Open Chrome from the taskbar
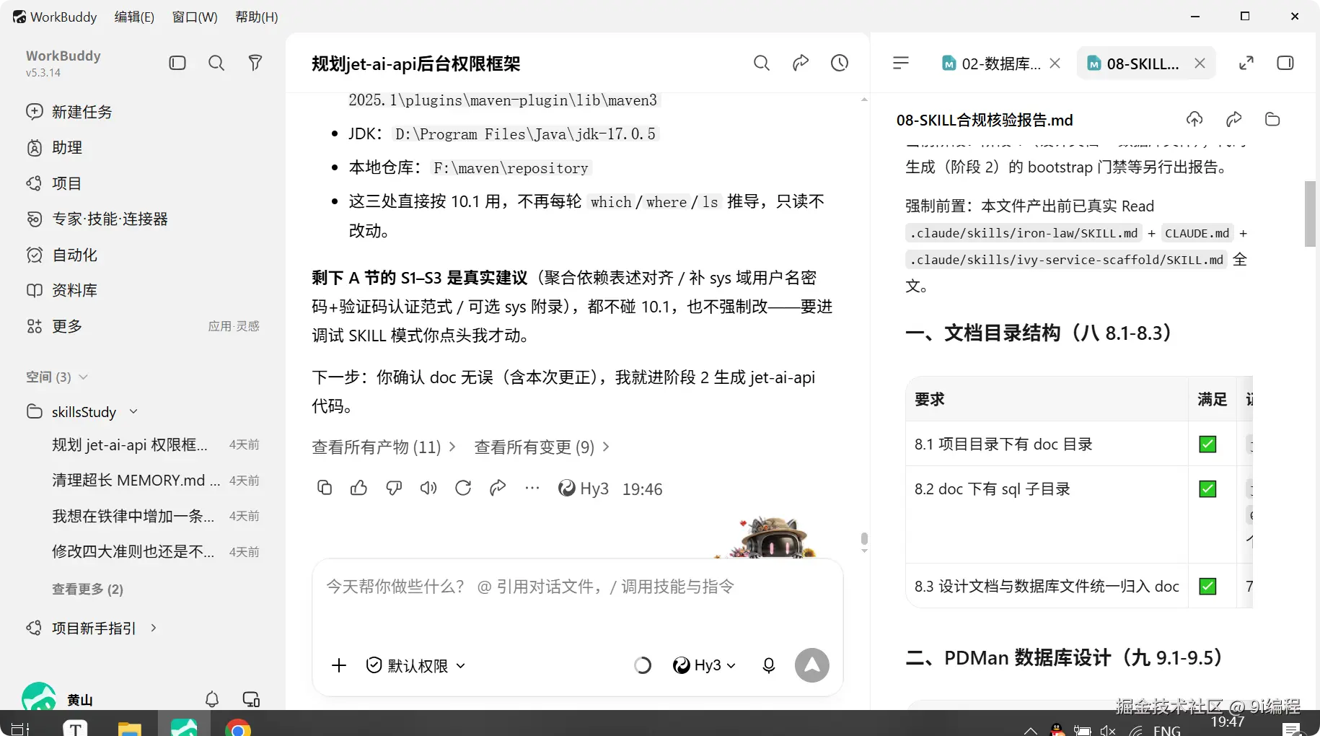 click(238, 727)
